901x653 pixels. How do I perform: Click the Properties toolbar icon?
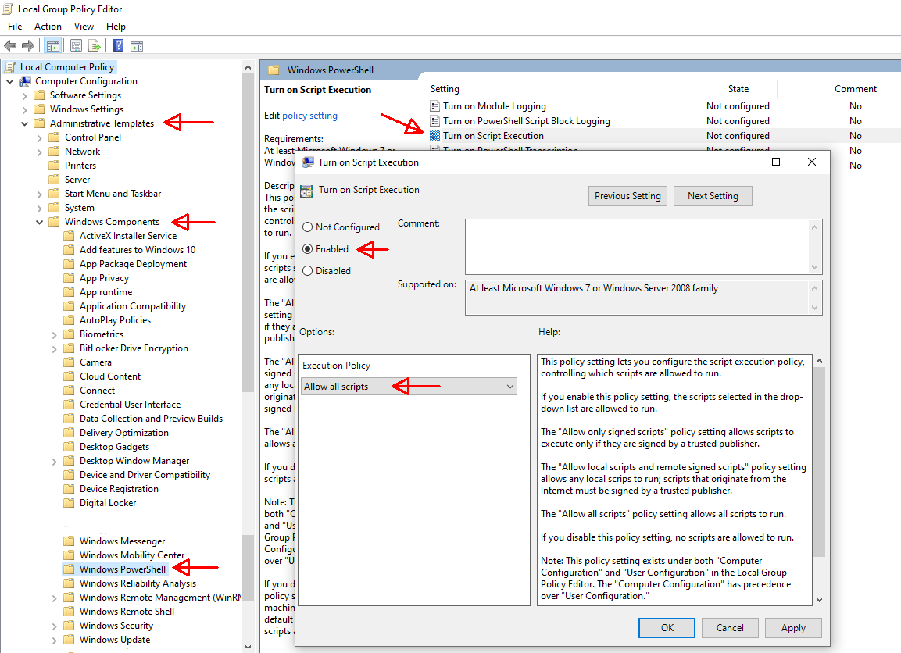[x=76, y=46]
